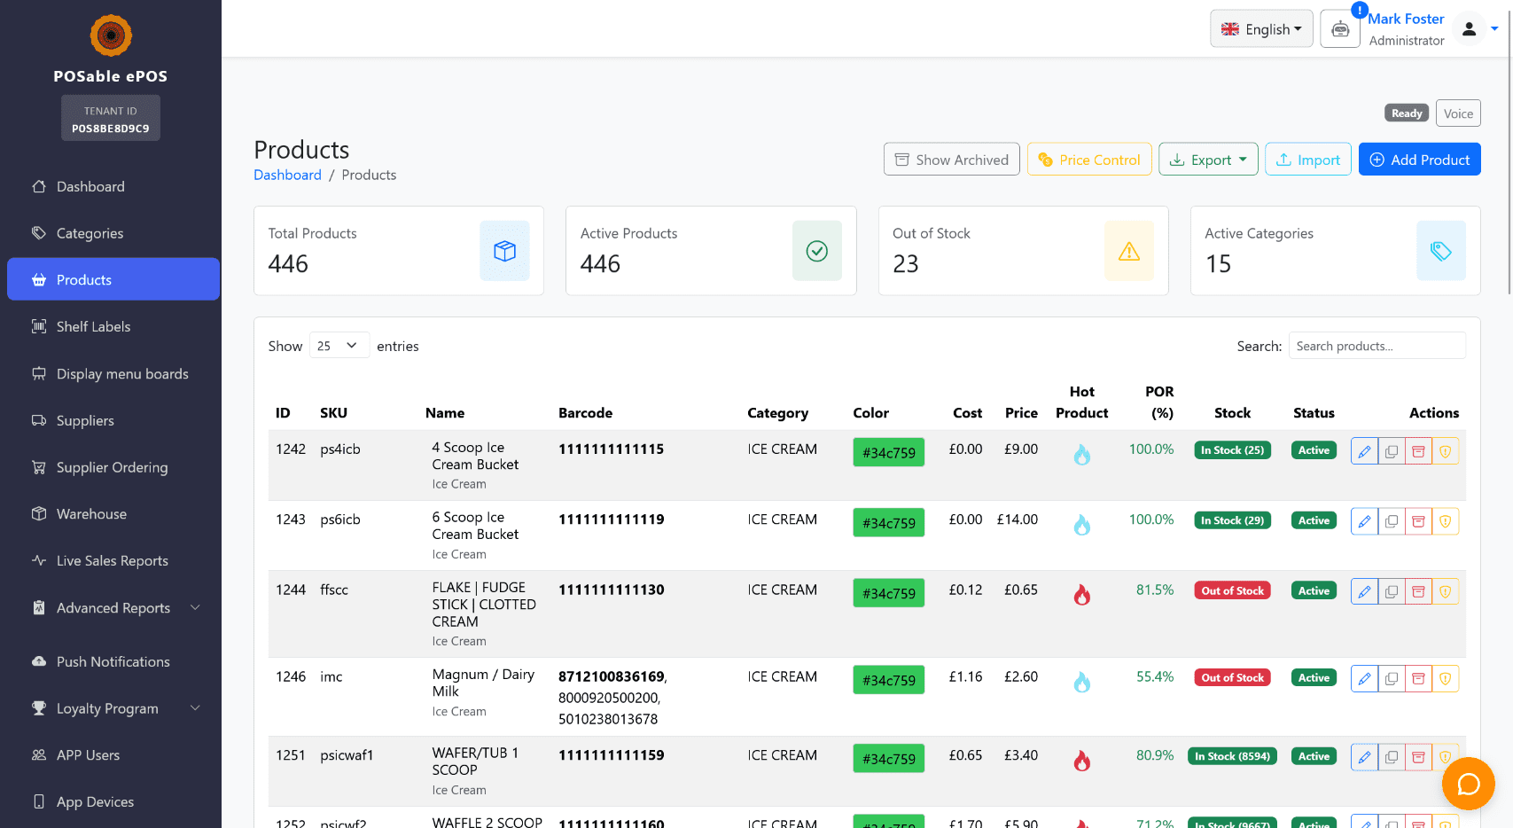Archive the FLAKE FUDGE STICK product
1513x828 pixels.
pos(1418,591)
